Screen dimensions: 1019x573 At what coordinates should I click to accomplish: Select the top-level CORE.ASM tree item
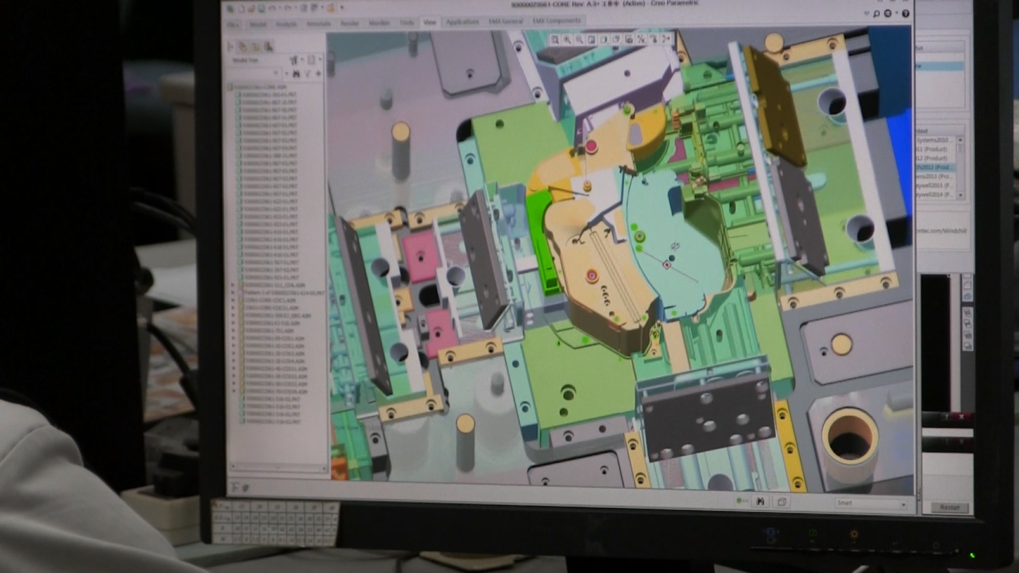click(x=260, y=87)
